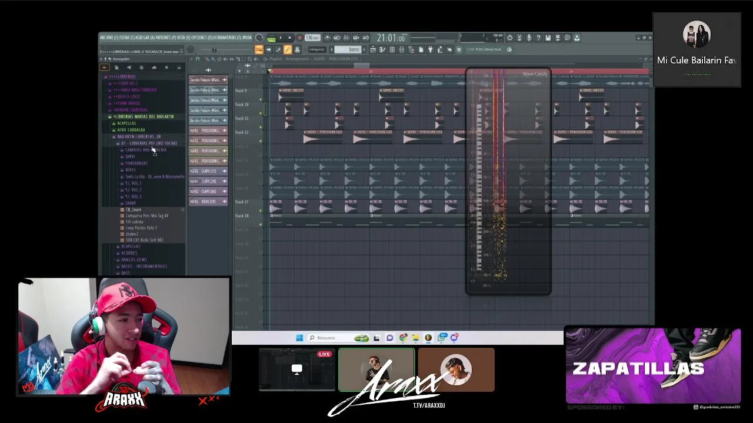Open the global snap dropdown (ninguno)
This screenshot has width=753, height=423.
click(317, 49)
